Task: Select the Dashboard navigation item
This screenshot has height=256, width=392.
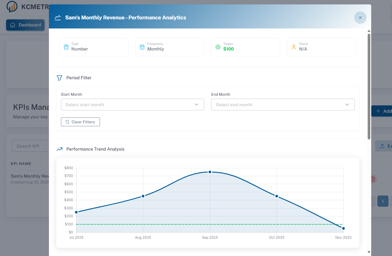Action: coord(25,25)
